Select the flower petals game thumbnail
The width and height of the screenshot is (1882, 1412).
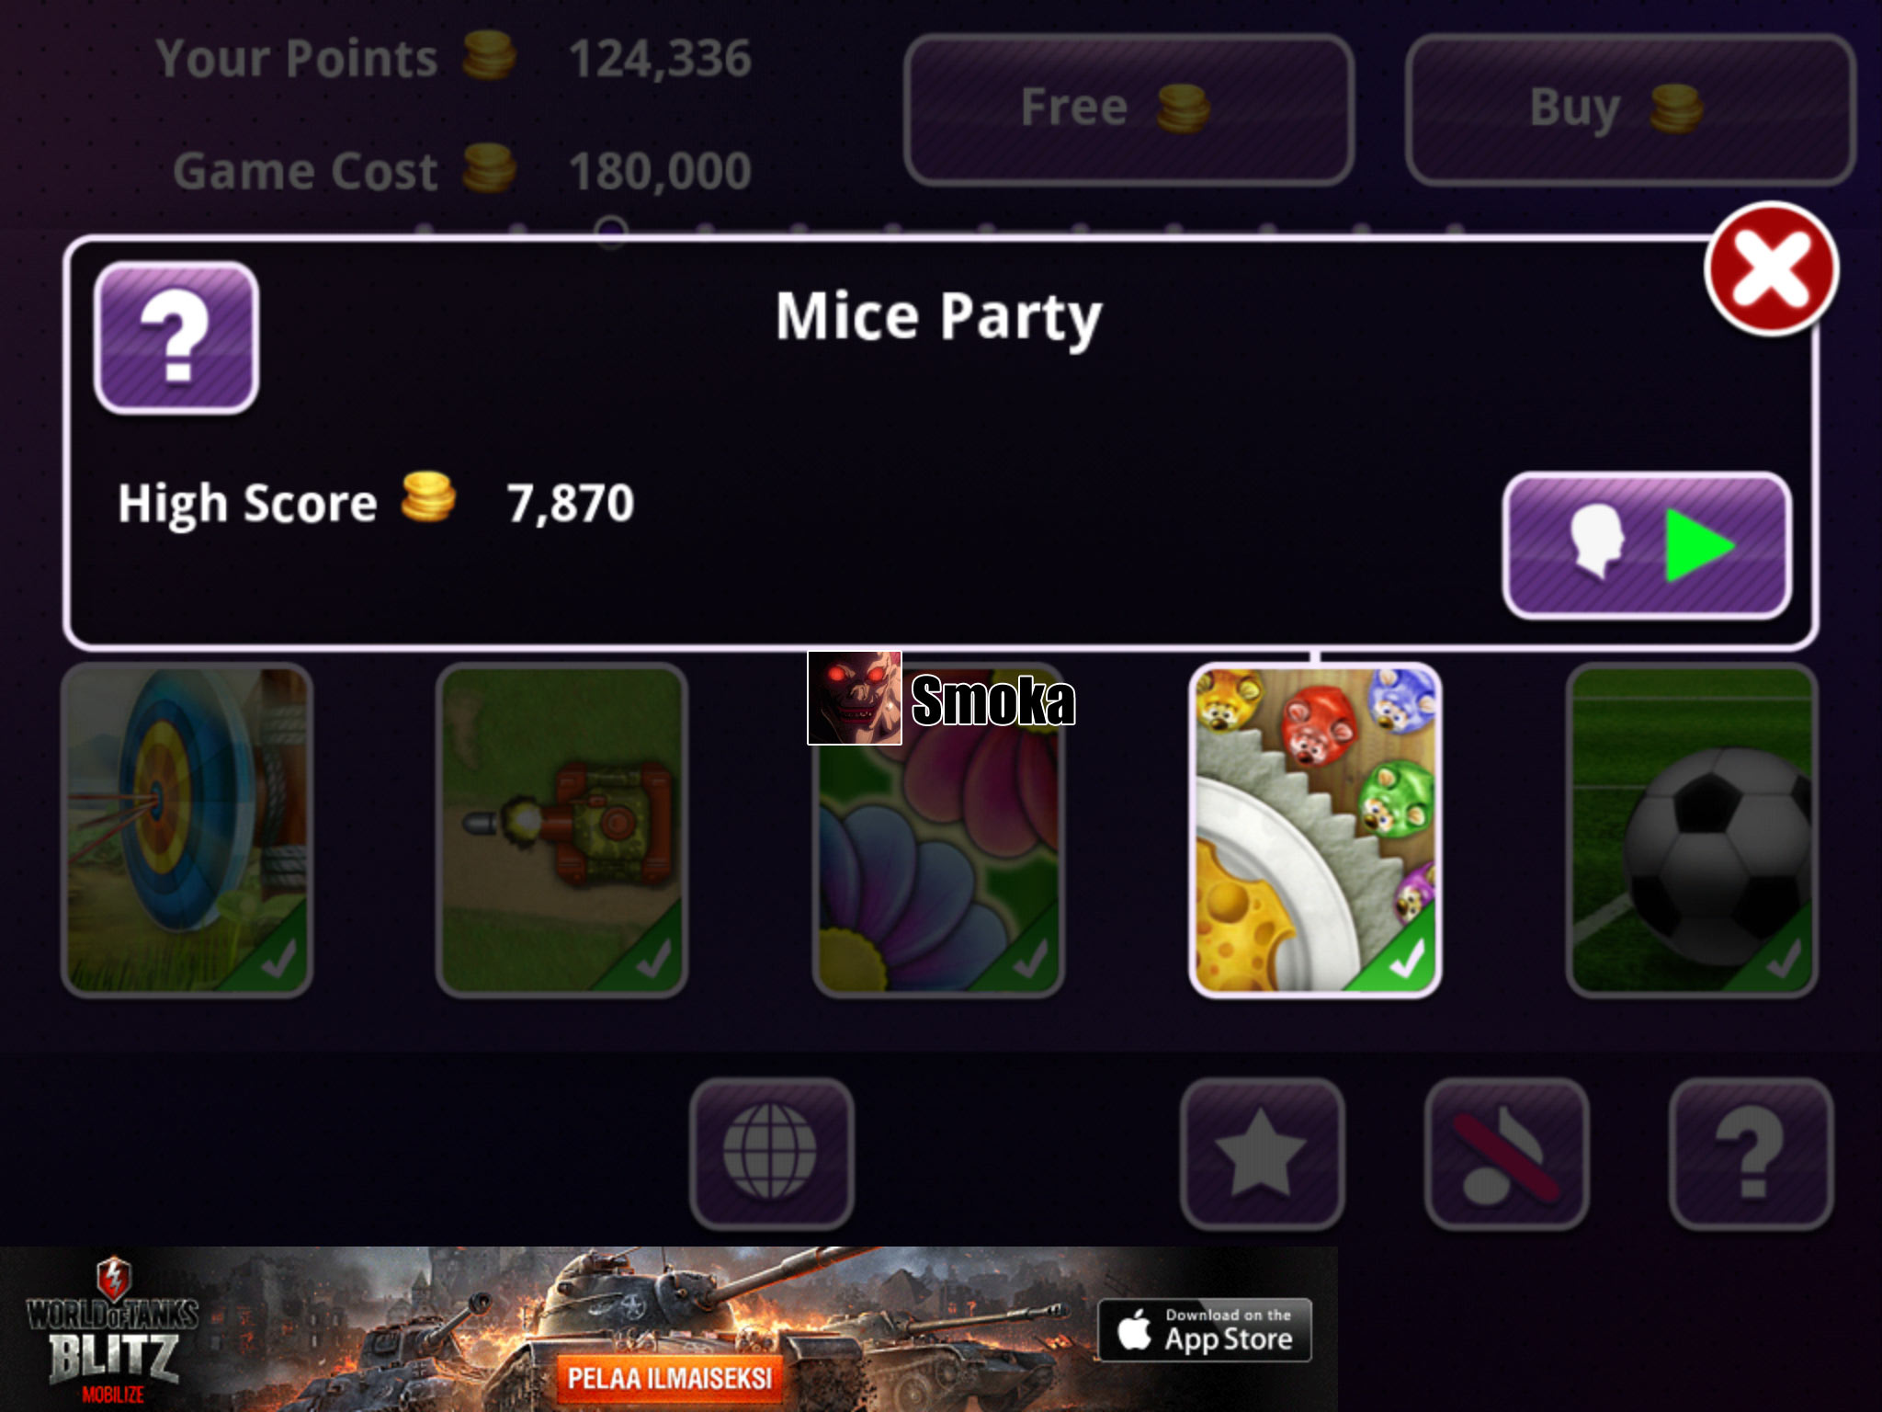click(938, 830)
